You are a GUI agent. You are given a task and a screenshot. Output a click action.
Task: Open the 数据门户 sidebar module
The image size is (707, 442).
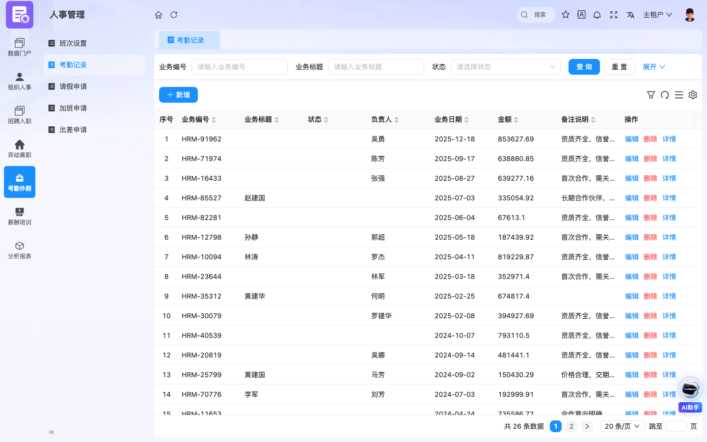(x=20, y=47)
